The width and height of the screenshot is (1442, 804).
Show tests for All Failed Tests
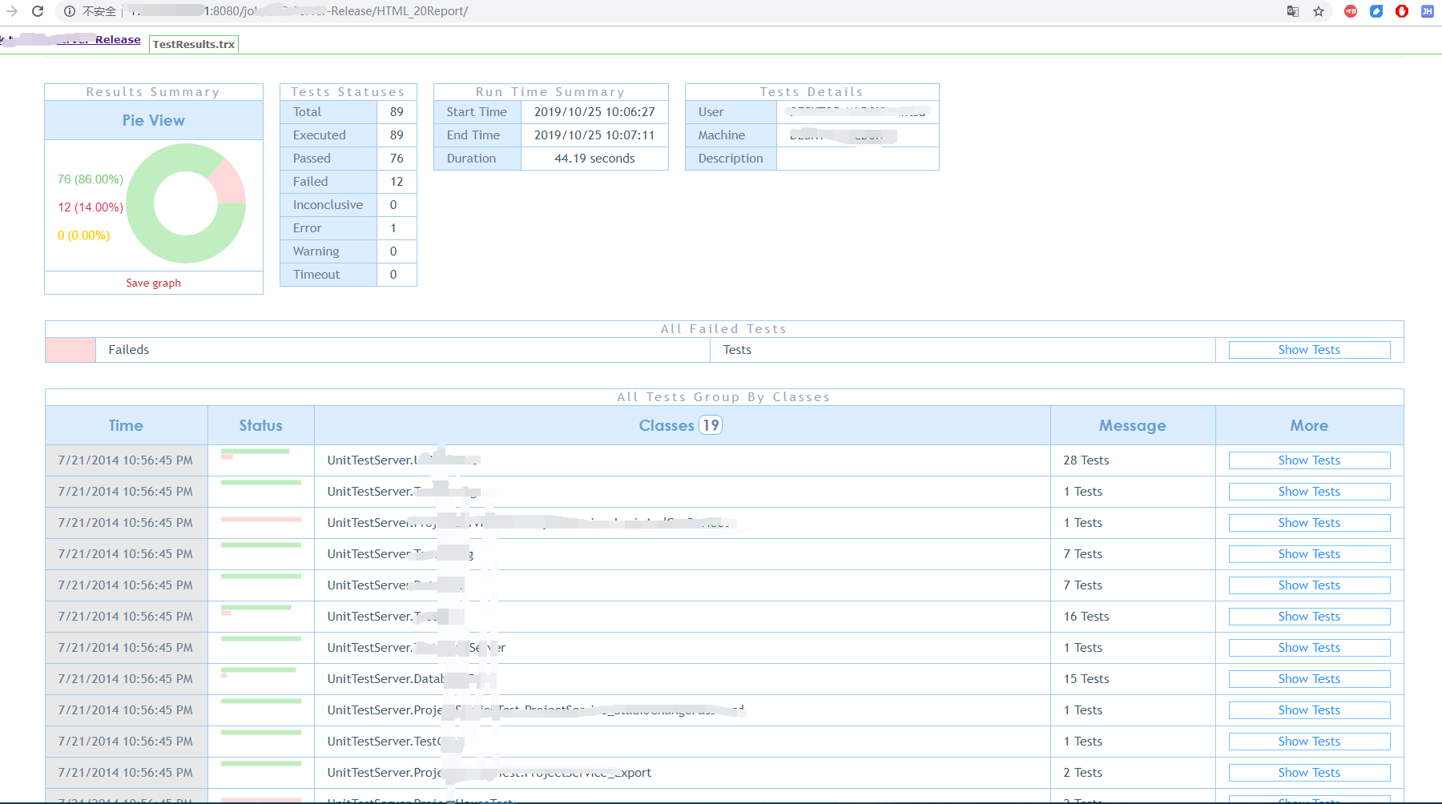click(x=1309, y=350)
